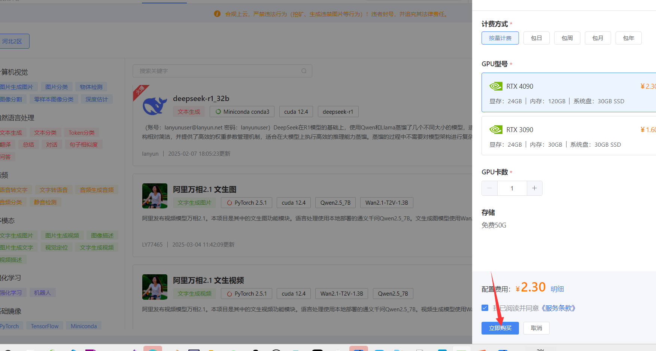Filter by 机器人 category tag
Viewport: 656px width, 351px height.
pos(42,293)
